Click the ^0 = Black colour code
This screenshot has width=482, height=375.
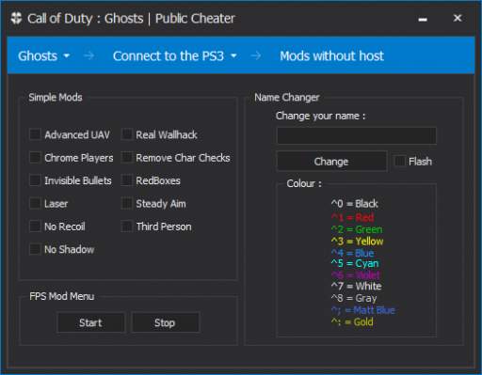(354, 204)
